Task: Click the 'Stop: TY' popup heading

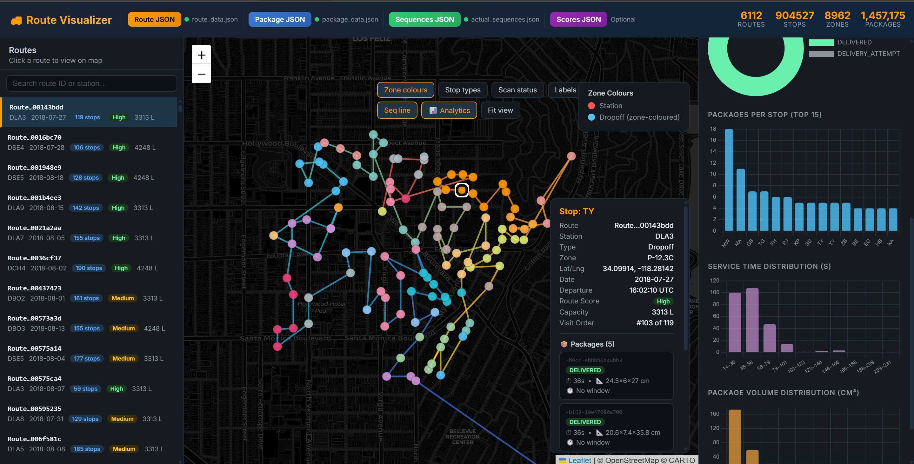Action: [x=576, y=211]
